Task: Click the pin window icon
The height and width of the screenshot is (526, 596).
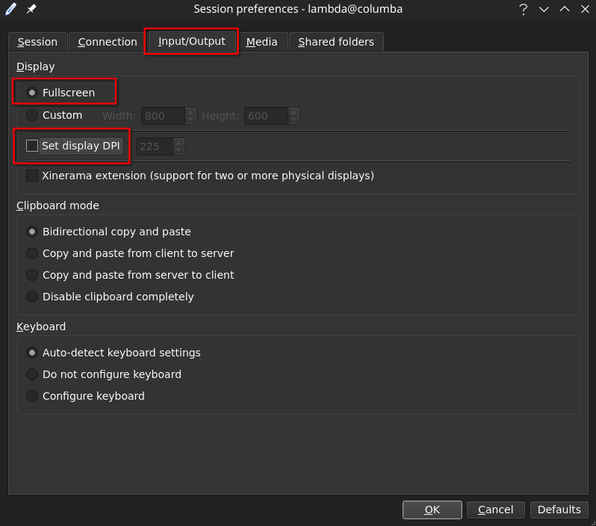Action: (31, 9)
